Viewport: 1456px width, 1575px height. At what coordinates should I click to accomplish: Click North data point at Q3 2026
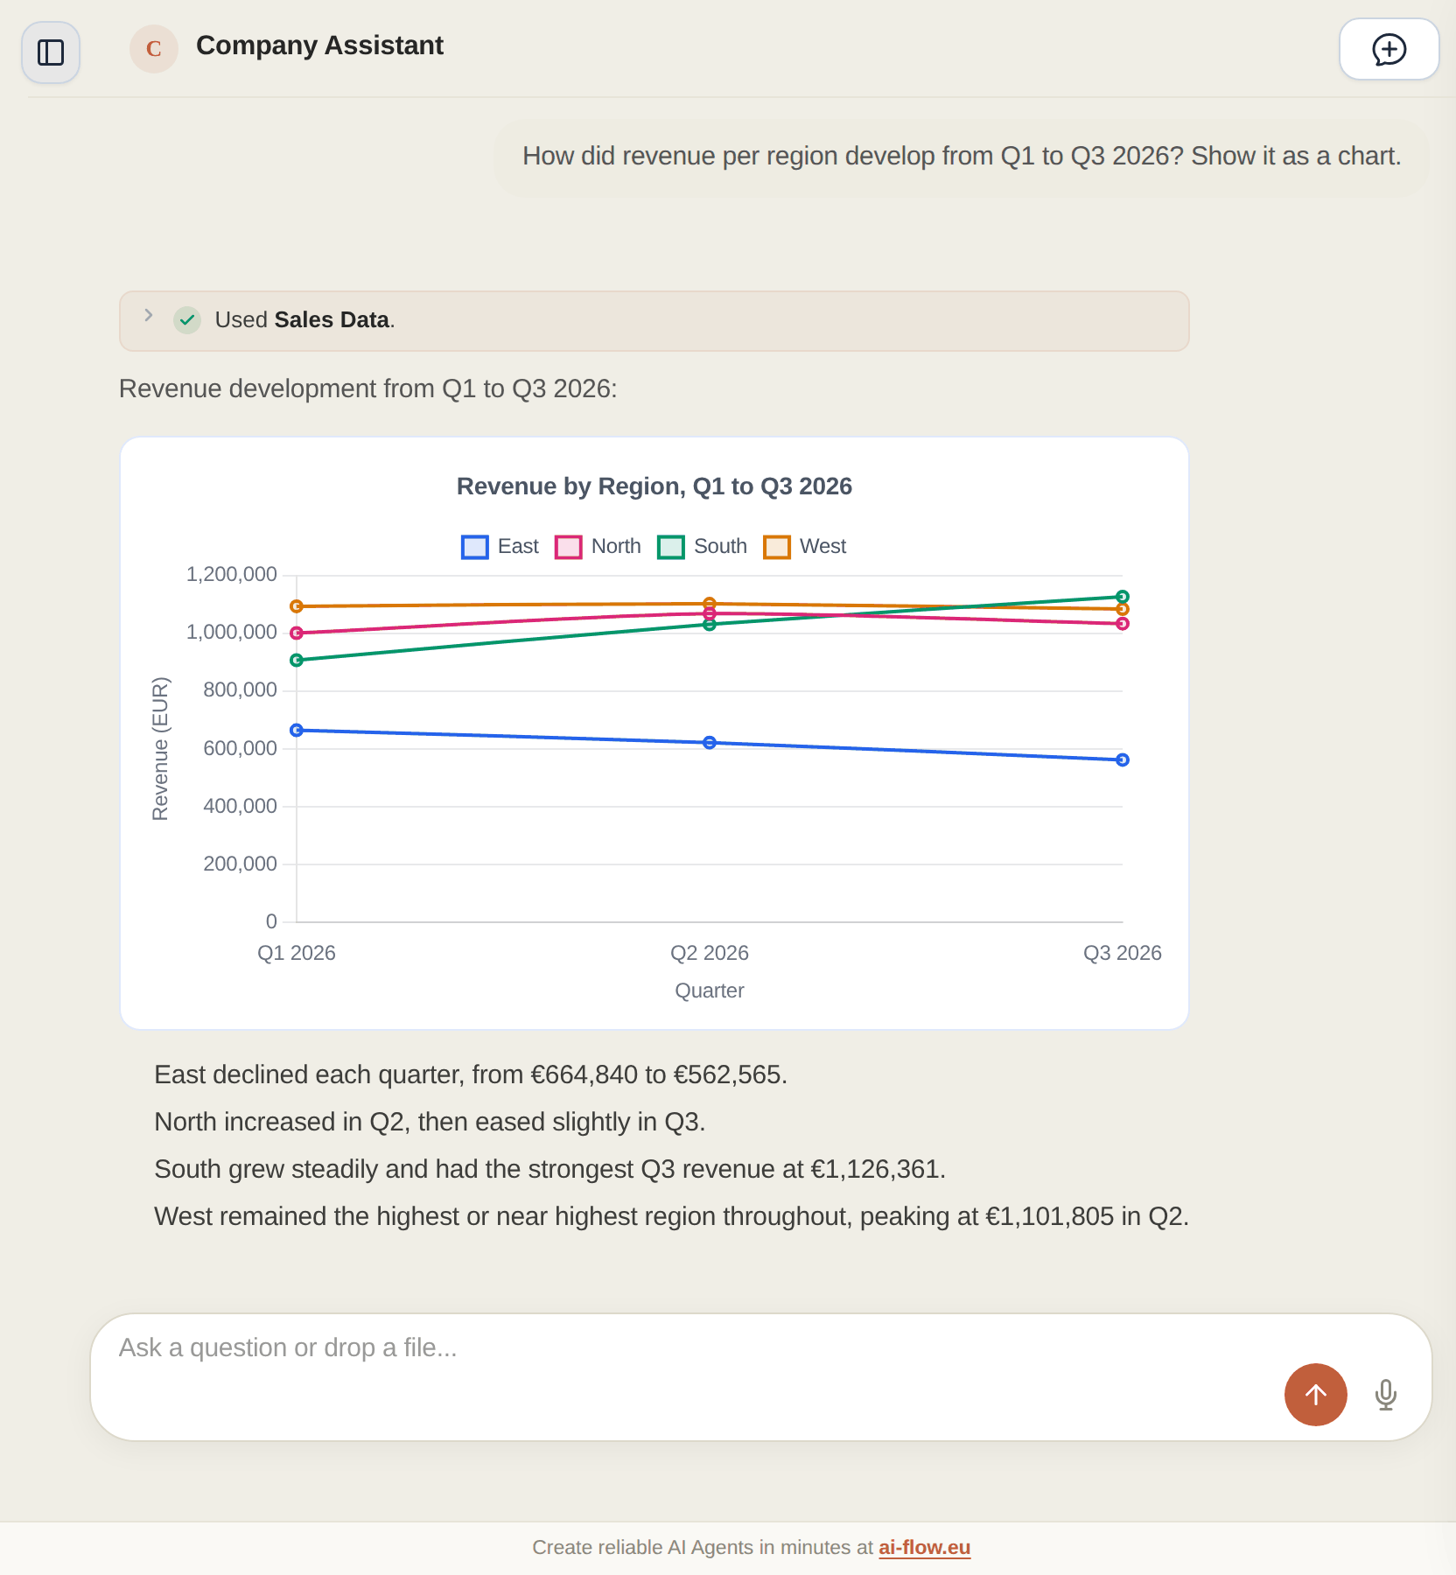1123,624
